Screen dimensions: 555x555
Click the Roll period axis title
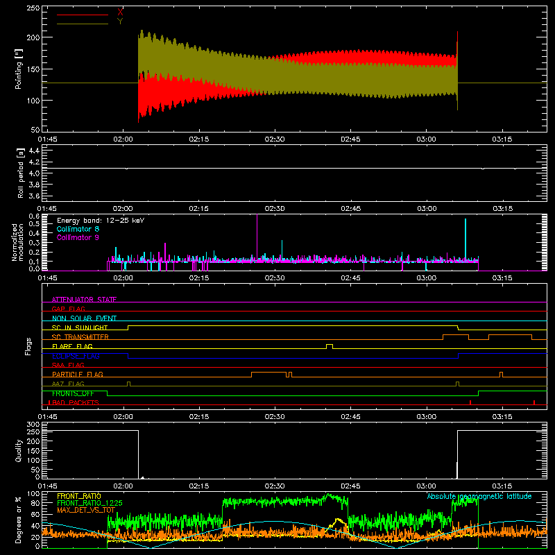(x=21, y=173)
